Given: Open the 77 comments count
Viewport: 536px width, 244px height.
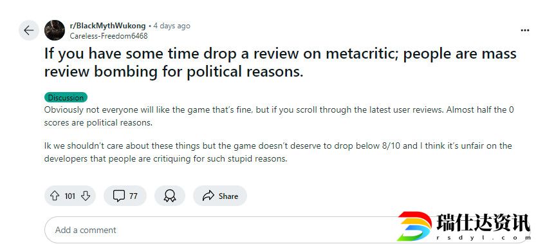Looking at the screenshot, I should coord(133,196).
